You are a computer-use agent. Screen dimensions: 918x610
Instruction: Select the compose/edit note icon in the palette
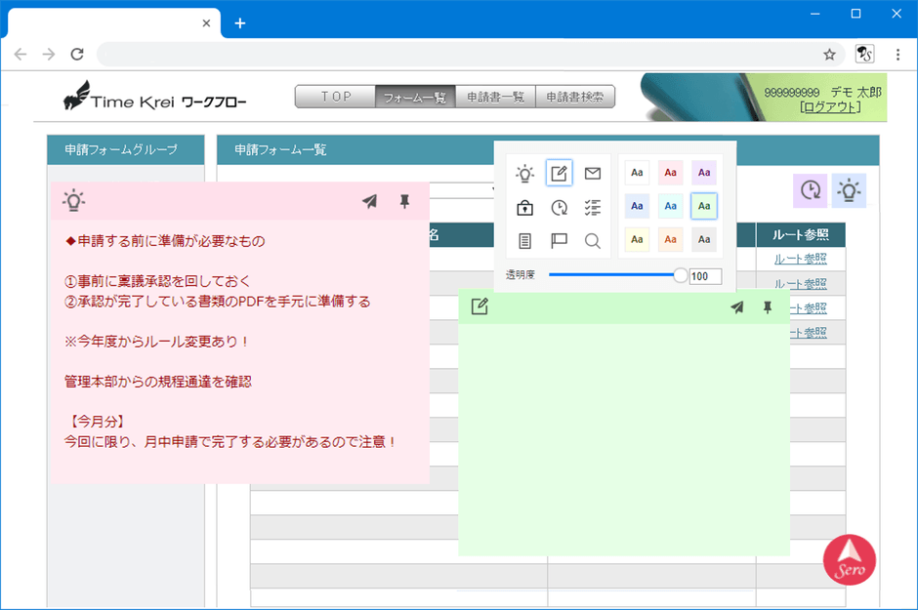tap(559, 173)
